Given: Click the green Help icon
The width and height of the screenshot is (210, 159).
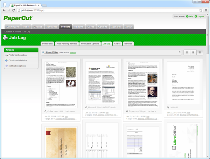Looking at the screenshot, I should coord(187,16).
